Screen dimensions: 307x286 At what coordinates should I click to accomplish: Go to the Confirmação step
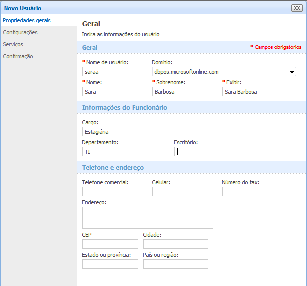18,56
